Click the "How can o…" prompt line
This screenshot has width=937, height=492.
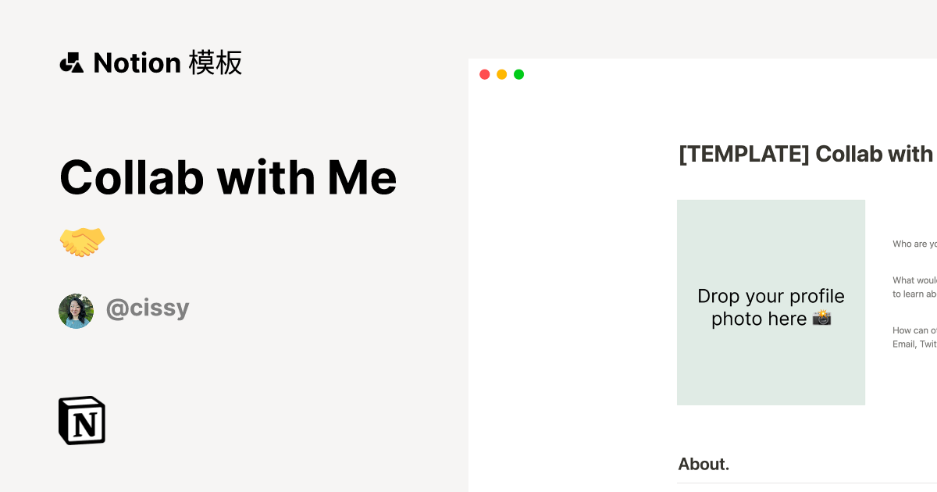coord(914,330)
